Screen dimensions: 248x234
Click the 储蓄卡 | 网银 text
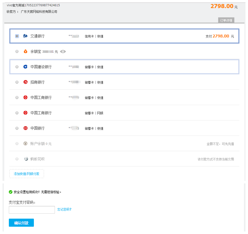coord(94,113)
